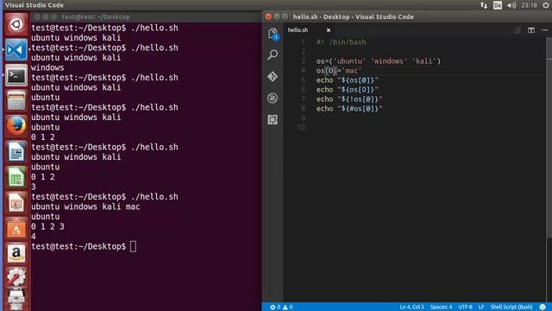Open Amazon from the launcher
The height and width of the screenshot is (311, 552).
(16, 253)
